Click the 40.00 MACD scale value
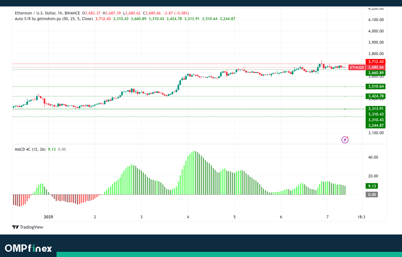The height and width of the screenshot is (257, 402). click(373, 157)
